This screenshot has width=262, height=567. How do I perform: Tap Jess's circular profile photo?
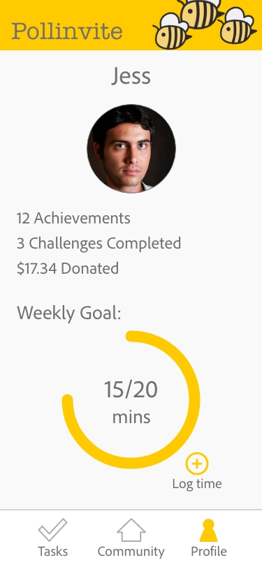point(131,149)
